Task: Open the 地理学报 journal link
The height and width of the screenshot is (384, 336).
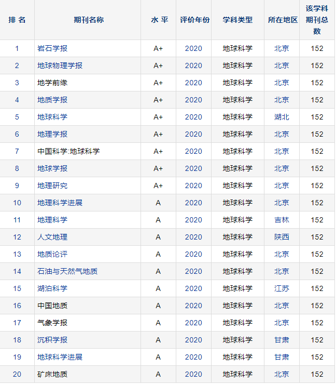Action: (52, 134)
